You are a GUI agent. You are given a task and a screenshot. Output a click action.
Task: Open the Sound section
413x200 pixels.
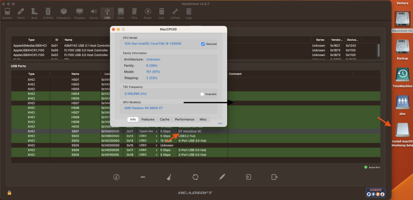point(93,14)
